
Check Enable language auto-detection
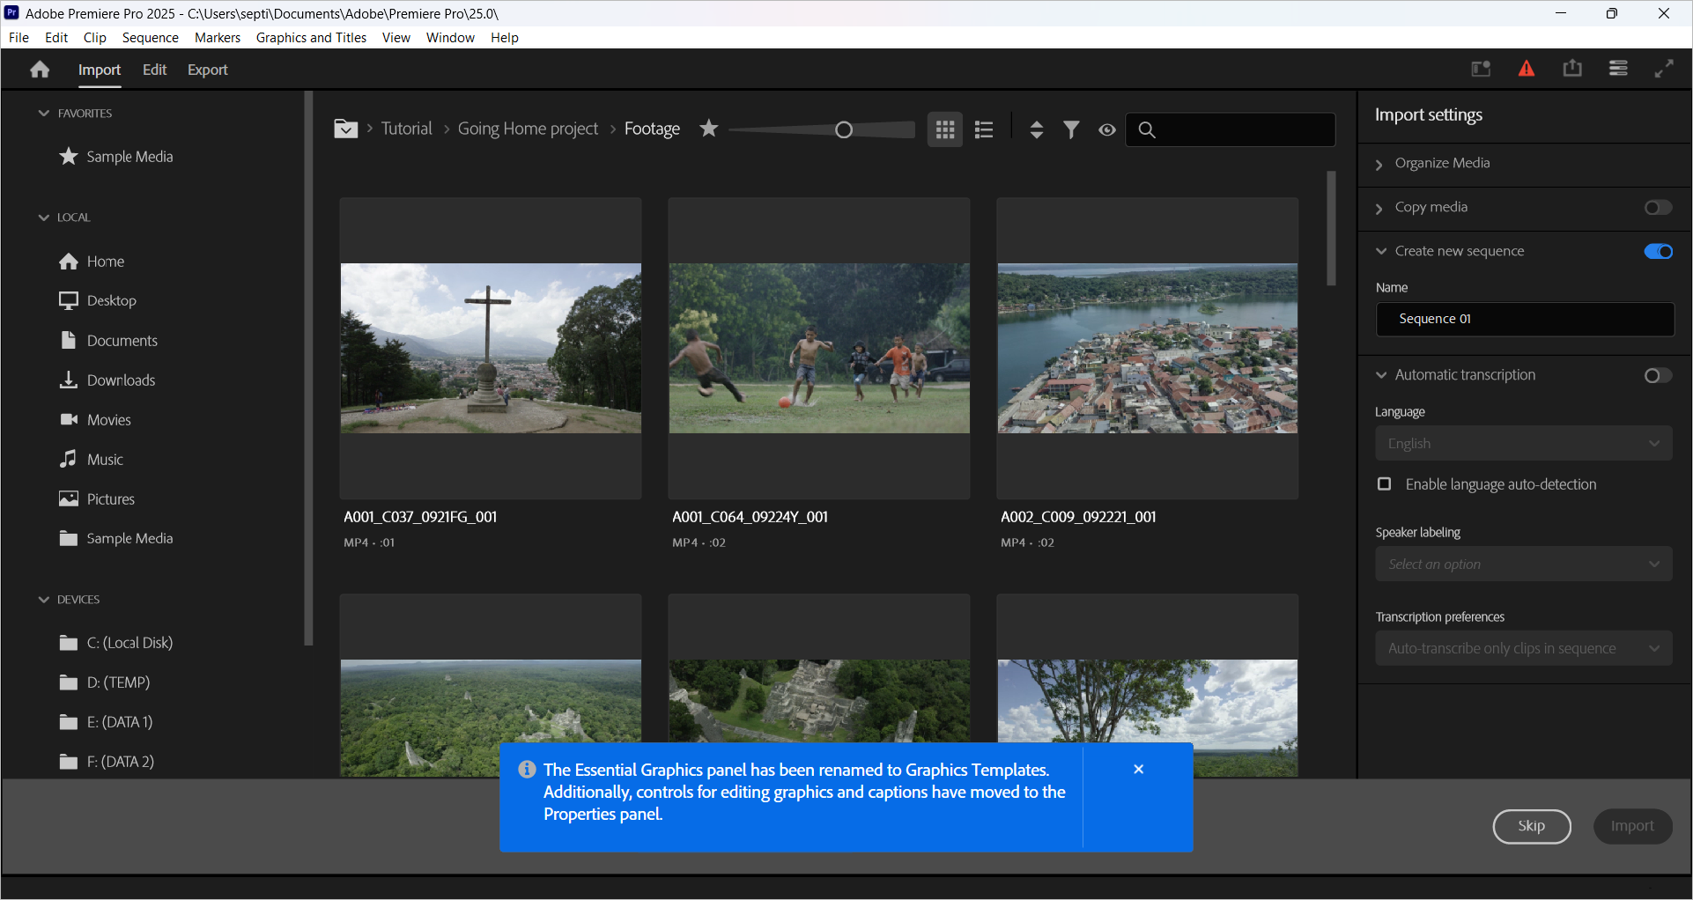tap(1384, 483)
